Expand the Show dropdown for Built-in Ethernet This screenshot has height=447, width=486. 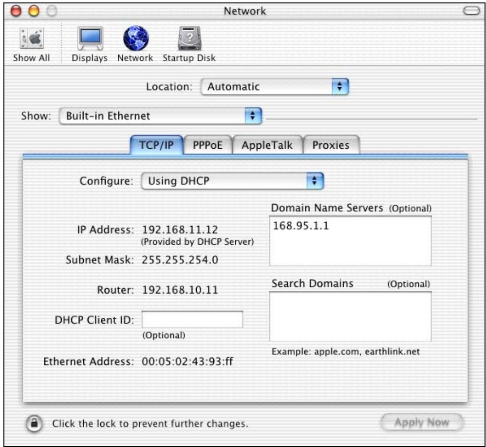click(160, 116)
